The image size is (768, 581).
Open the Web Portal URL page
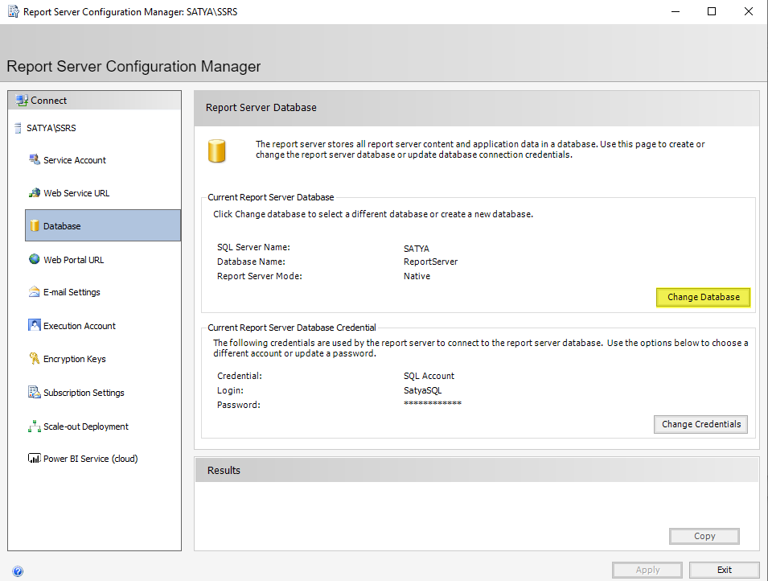pyautogui.click(x=73, y=260)
